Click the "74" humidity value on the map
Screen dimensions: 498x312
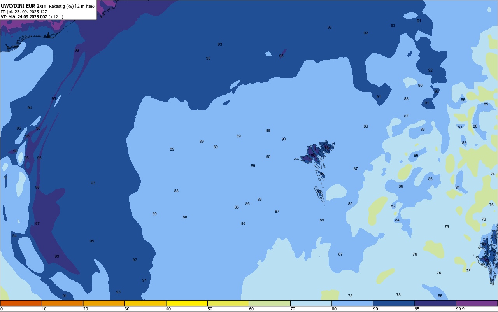tap(493, 174)
